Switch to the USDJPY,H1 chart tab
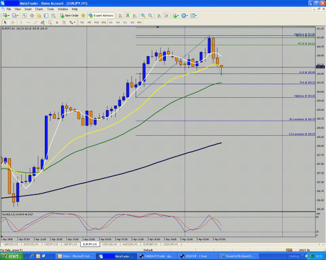Screen dimensions: 326x260 (x=51, y=244)
